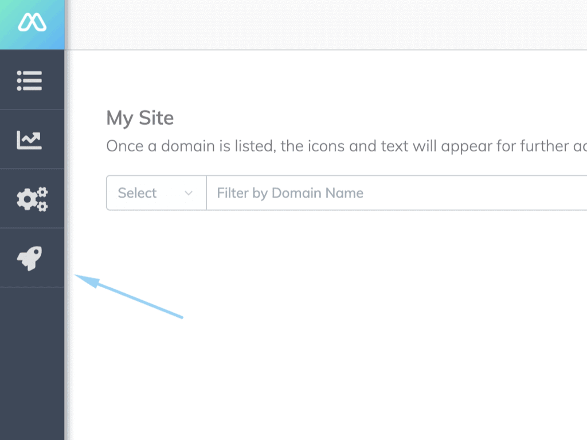This screenshot has height=440, width=587.
Task: Click the blue arrow annotation pointing at sidebar
Action: pyautogui.click(x=129, y=296)
